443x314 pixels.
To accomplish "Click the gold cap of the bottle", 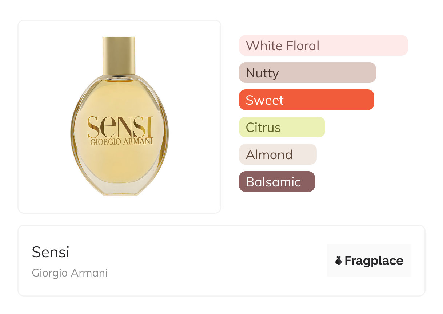I will 119,55.
